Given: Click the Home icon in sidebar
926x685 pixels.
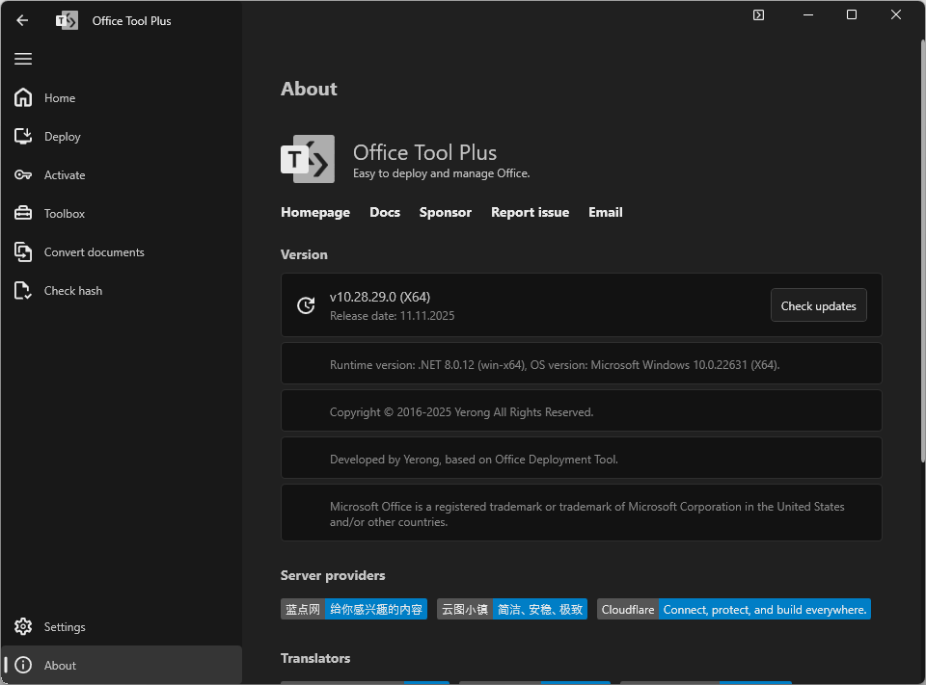Looking at the screenshot, I should pyautogui.click(x=23, y=97).
